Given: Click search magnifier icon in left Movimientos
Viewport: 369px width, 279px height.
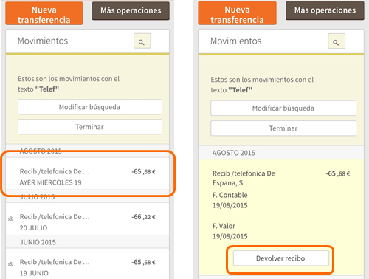Looking at the screenshot, I should pos(142,41).
